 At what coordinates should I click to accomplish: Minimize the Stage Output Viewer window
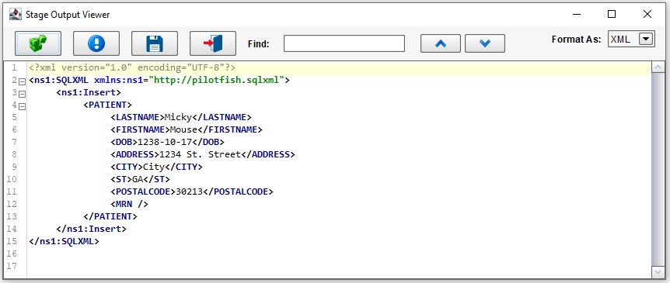[x=577, y=15]
